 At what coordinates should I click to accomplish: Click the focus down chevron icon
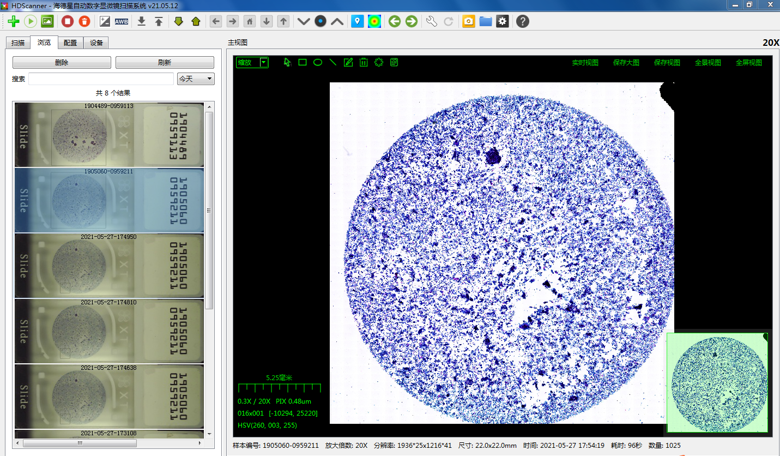click(304, 21)
